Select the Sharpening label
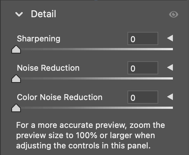189x155 pixels. tap(38, 39)
